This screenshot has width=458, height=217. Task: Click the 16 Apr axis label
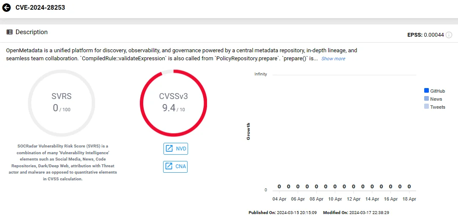390,199
